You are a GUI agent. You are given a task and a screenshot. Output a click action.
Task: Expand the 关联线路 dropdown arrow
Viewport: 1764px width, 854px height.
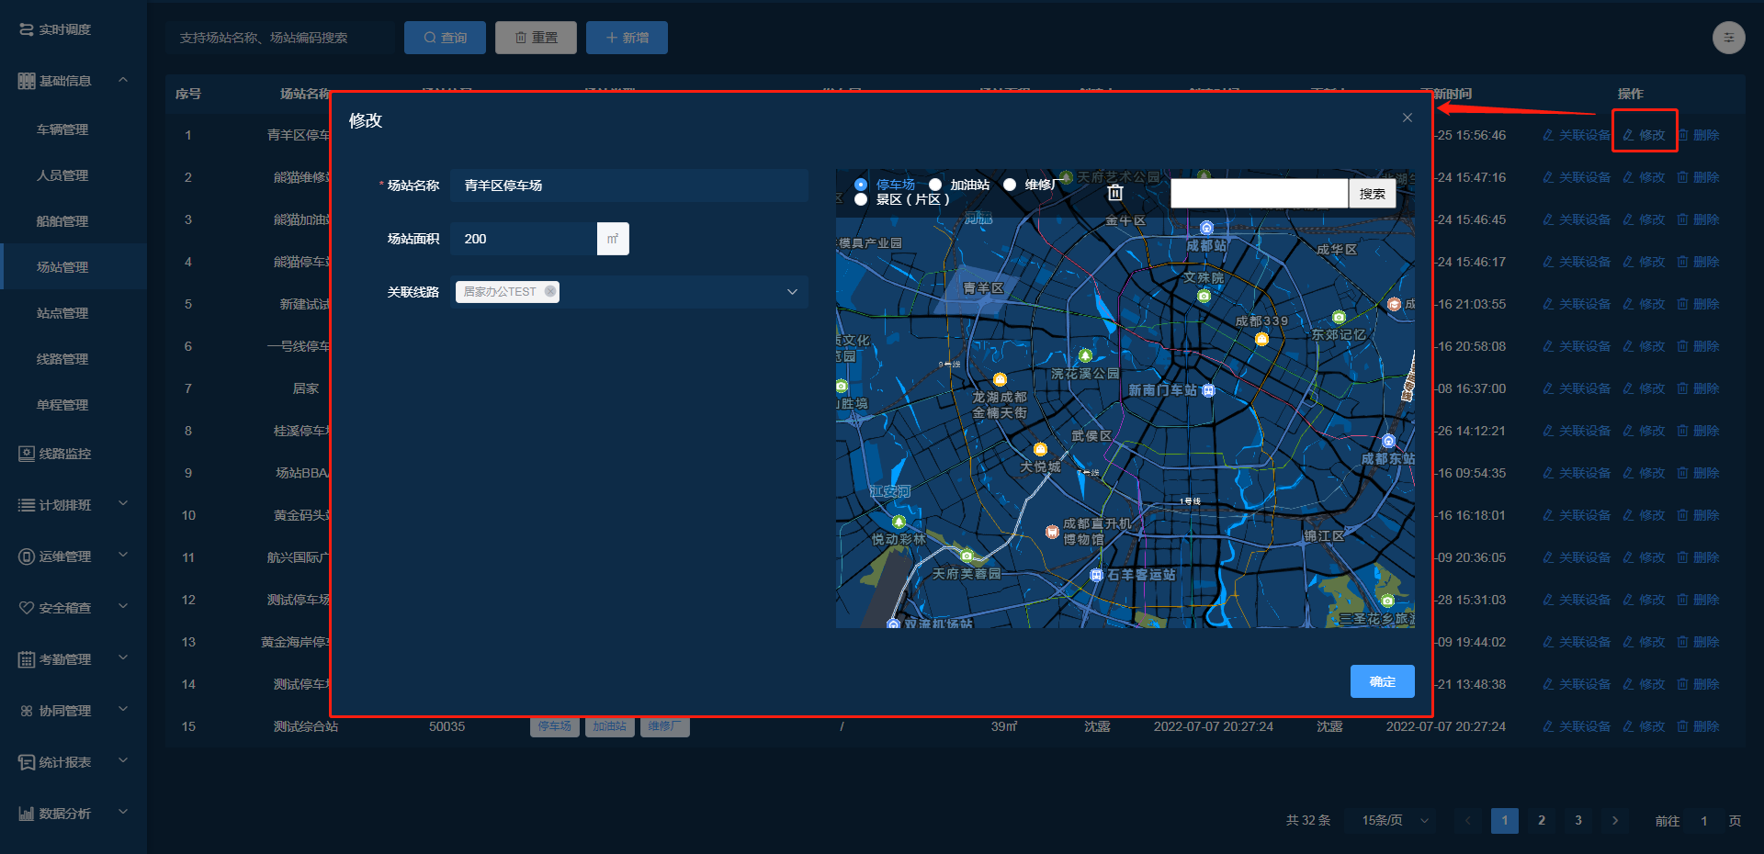(x=792, y=292)
